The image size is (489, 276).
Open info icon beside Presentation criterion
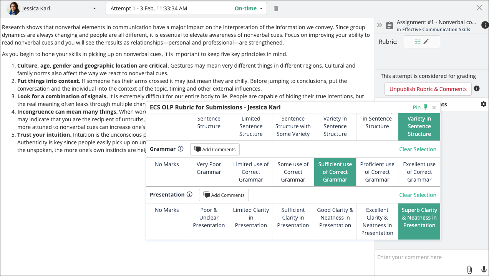(x=189, y=195)
